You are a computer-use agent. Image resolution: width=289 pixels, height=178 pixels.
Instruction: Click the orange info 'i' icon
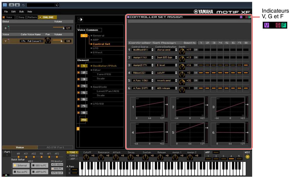coord(78,129)
